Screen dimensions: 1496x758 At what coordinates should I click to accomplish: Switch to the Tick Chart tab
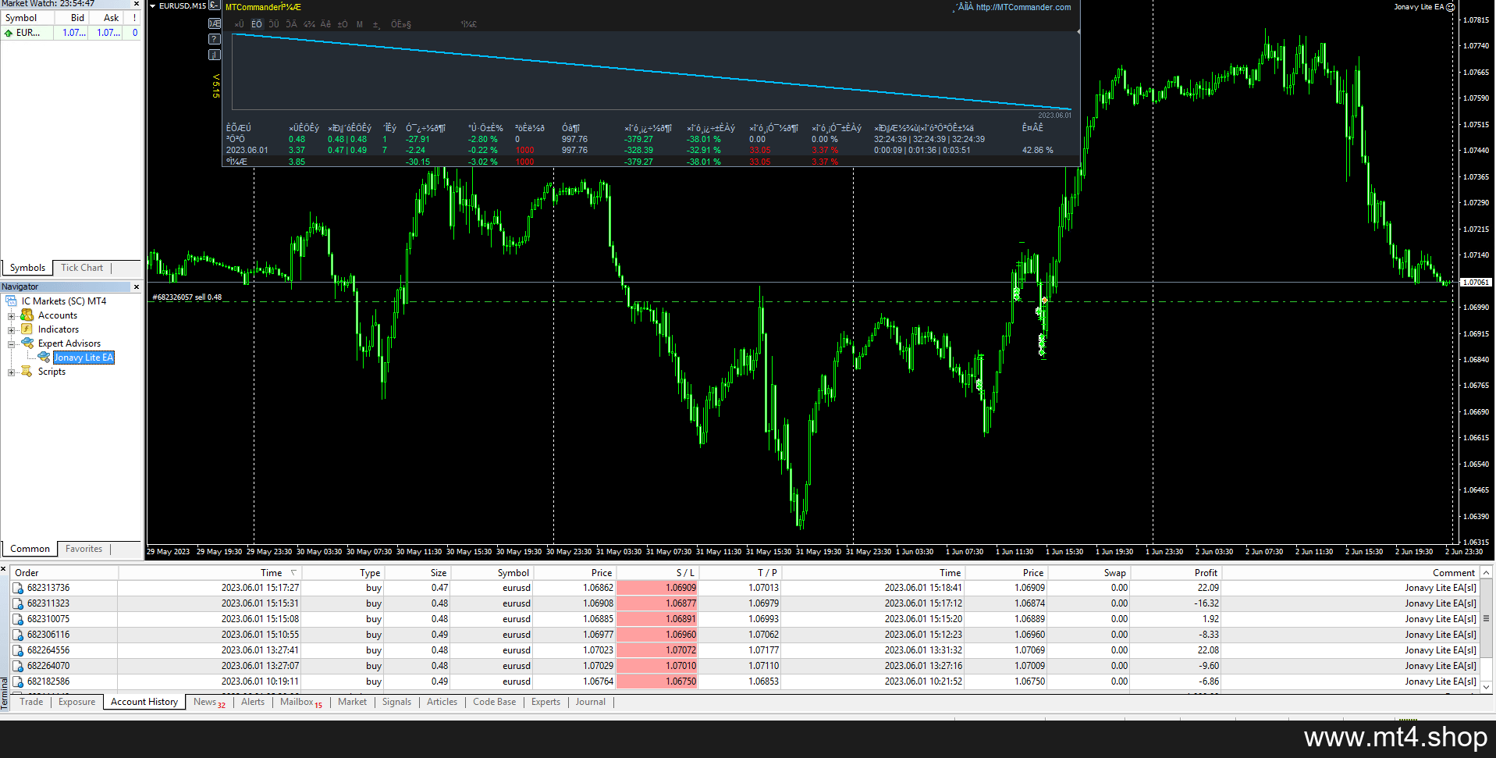(x=82, y=268)
